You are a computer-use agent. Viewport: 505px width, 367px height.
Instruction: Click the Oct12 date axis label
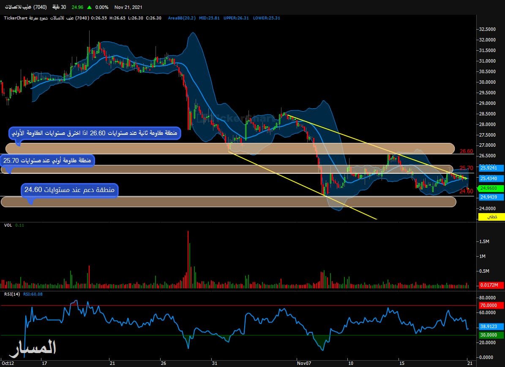click(x=8, y=363)
